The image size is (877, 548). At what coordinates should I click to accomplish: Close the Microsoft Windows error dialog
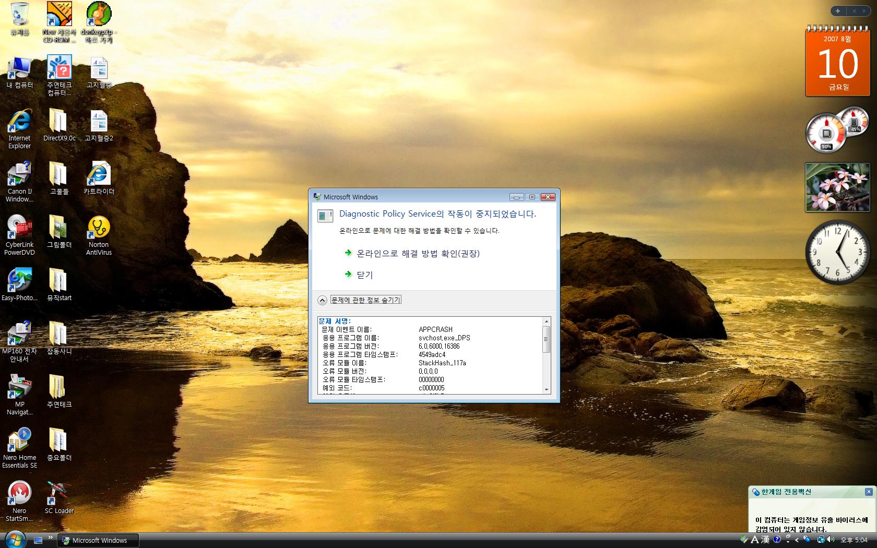click(548, 197)
